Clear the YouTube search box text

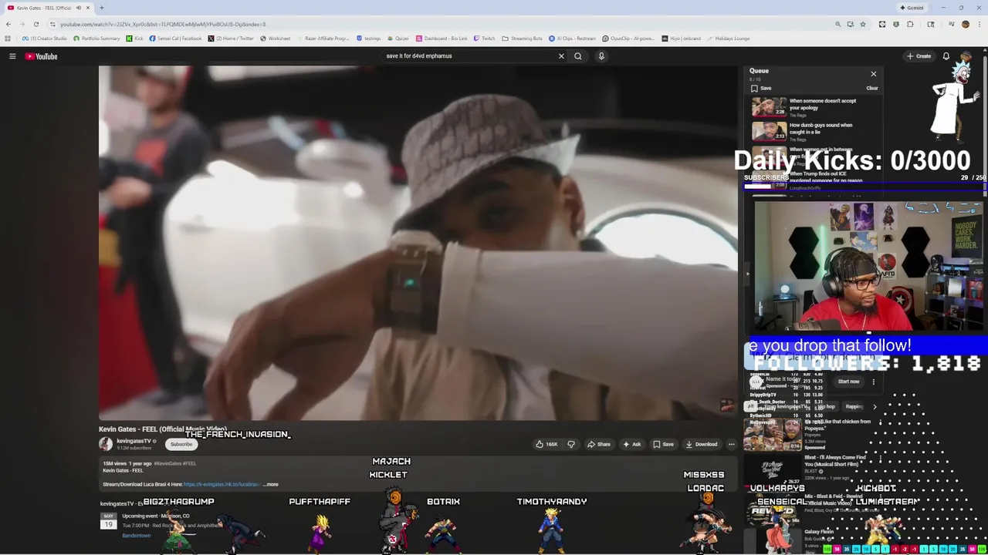[561, 56]
